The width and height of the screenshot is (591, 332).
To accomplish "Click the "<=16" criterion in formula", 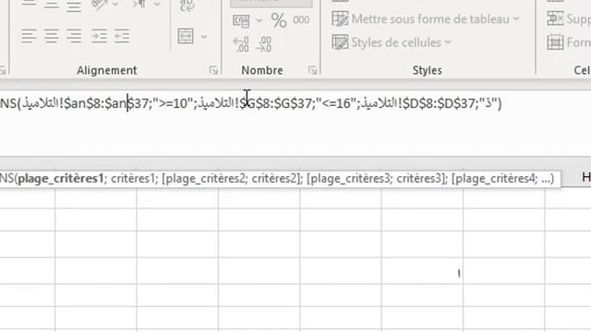I will tap(336, 103).
